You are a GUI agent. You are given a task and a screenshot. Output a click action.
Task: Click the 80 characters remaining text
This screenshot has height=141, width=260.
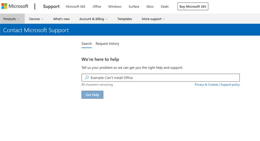click(x=97, y=85)
